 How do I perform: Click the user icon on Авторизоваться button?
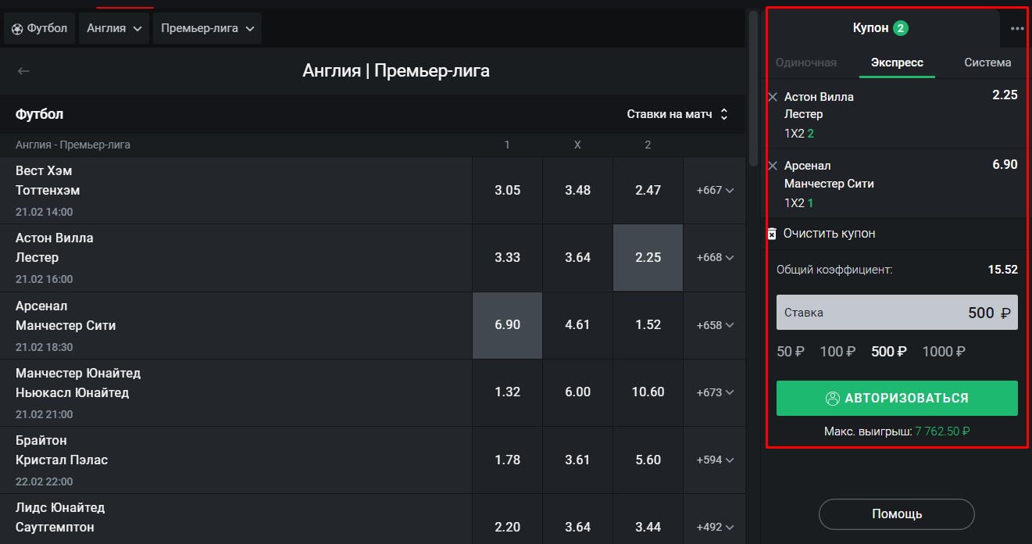click(833, 399)
